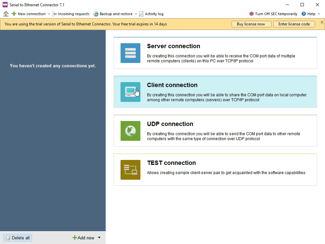Turn Off SEC temporarily
The image size is (325, 244).
pos(276,14)
